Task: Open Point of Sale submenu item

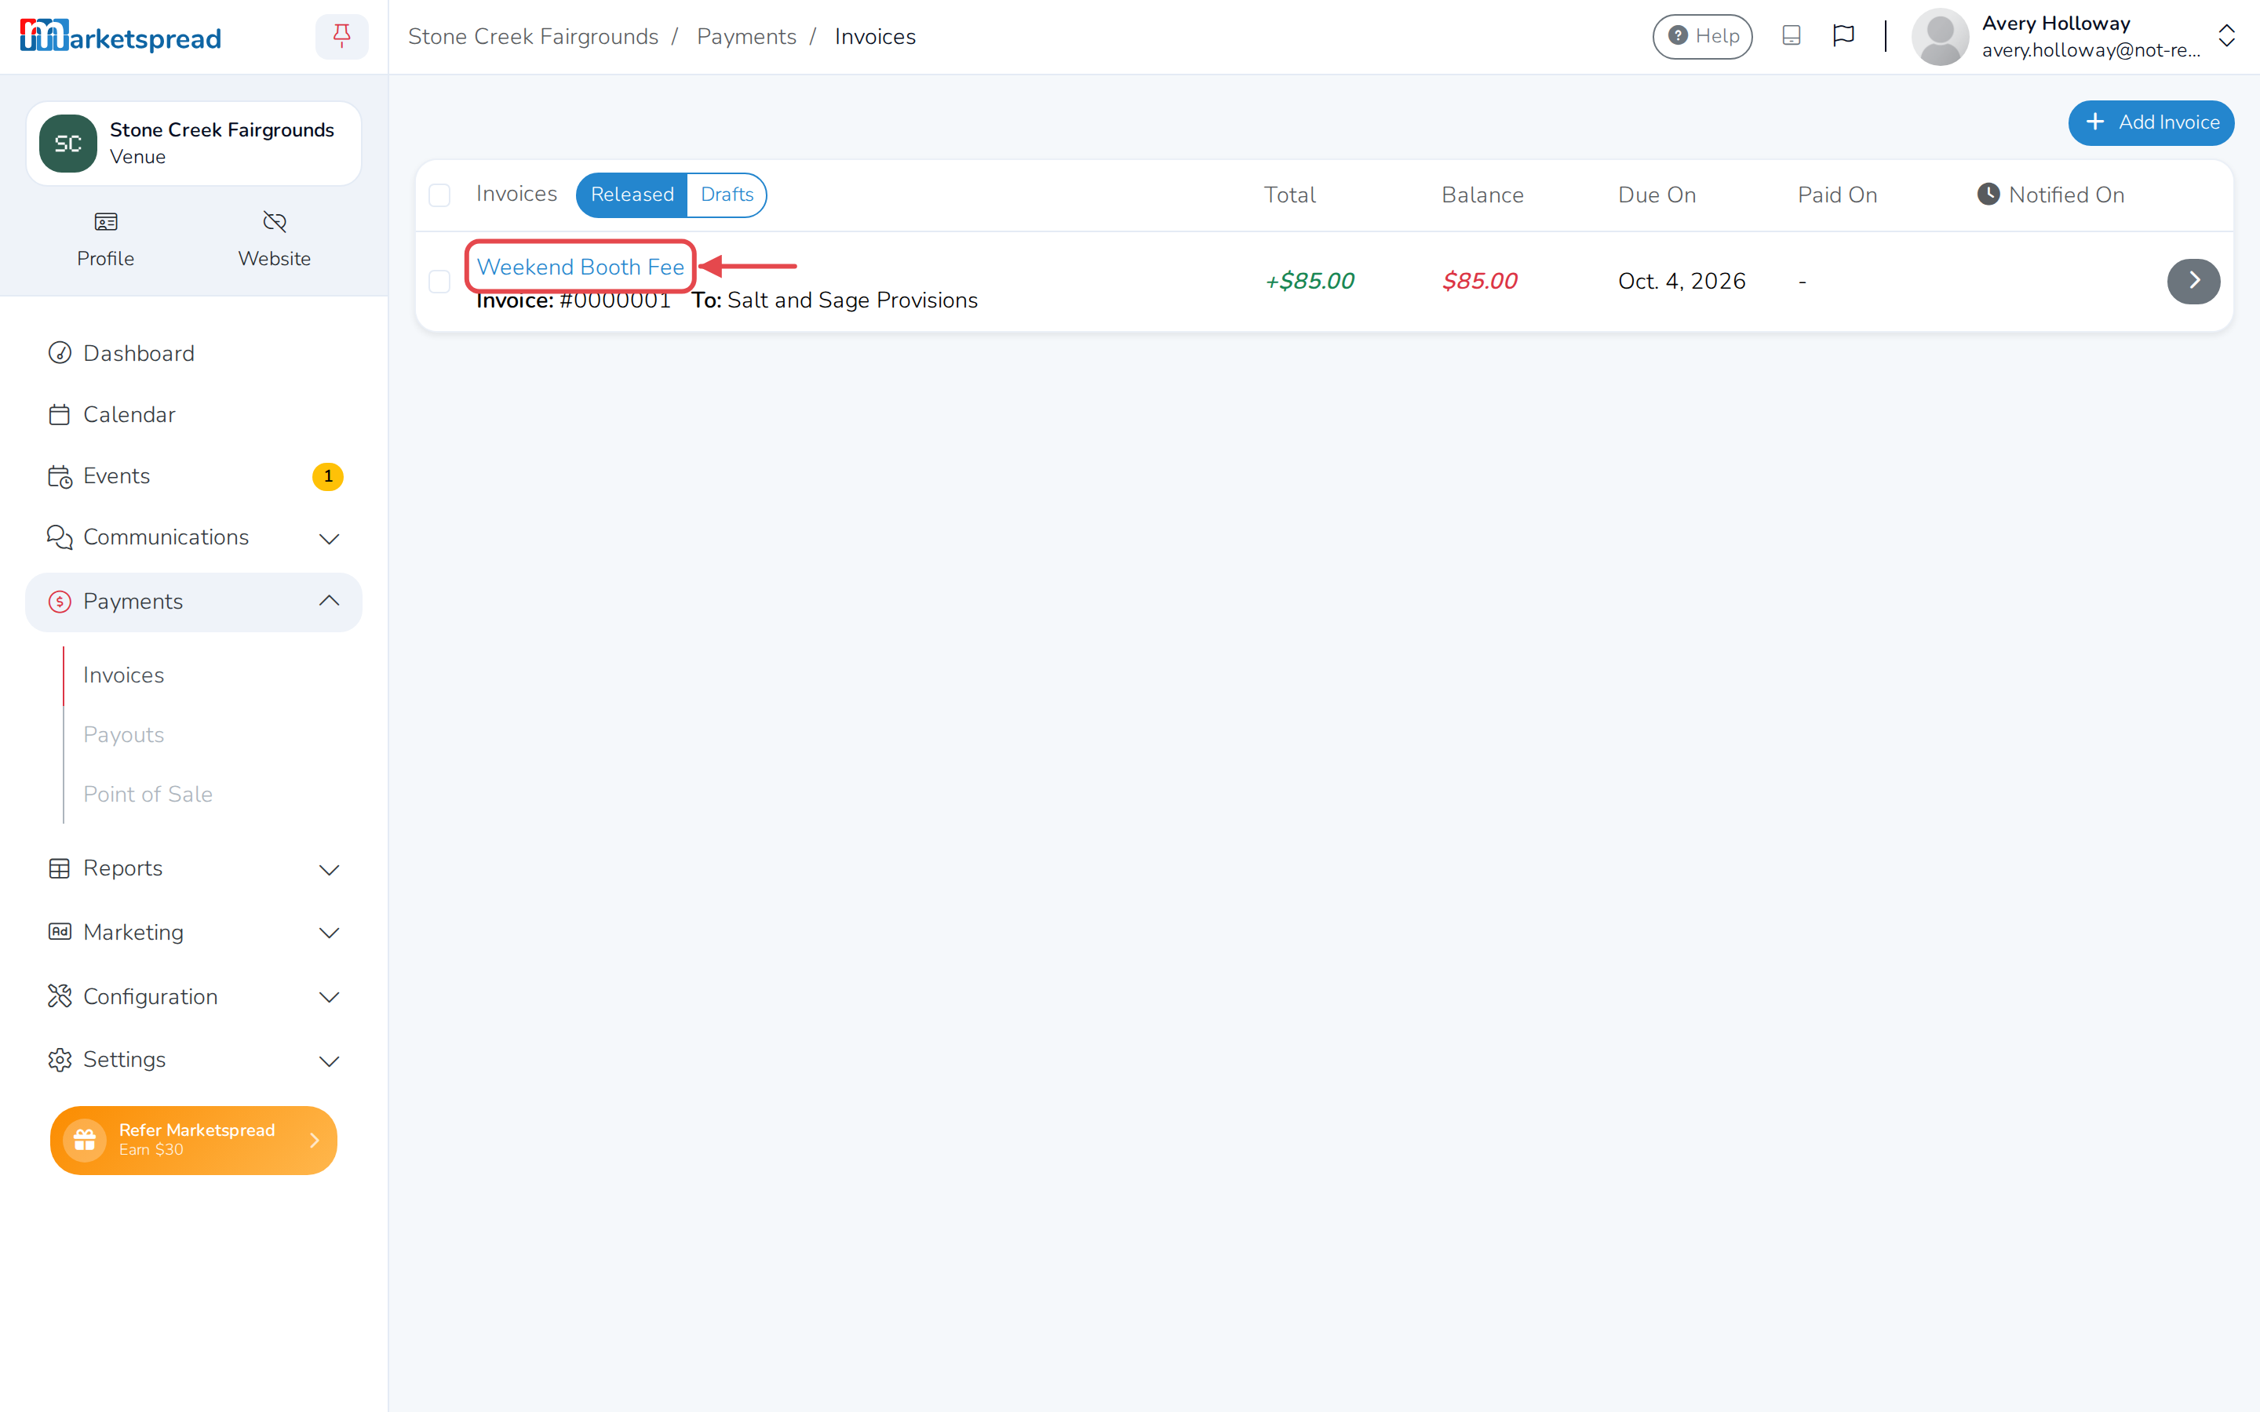Action: (148, 794)
